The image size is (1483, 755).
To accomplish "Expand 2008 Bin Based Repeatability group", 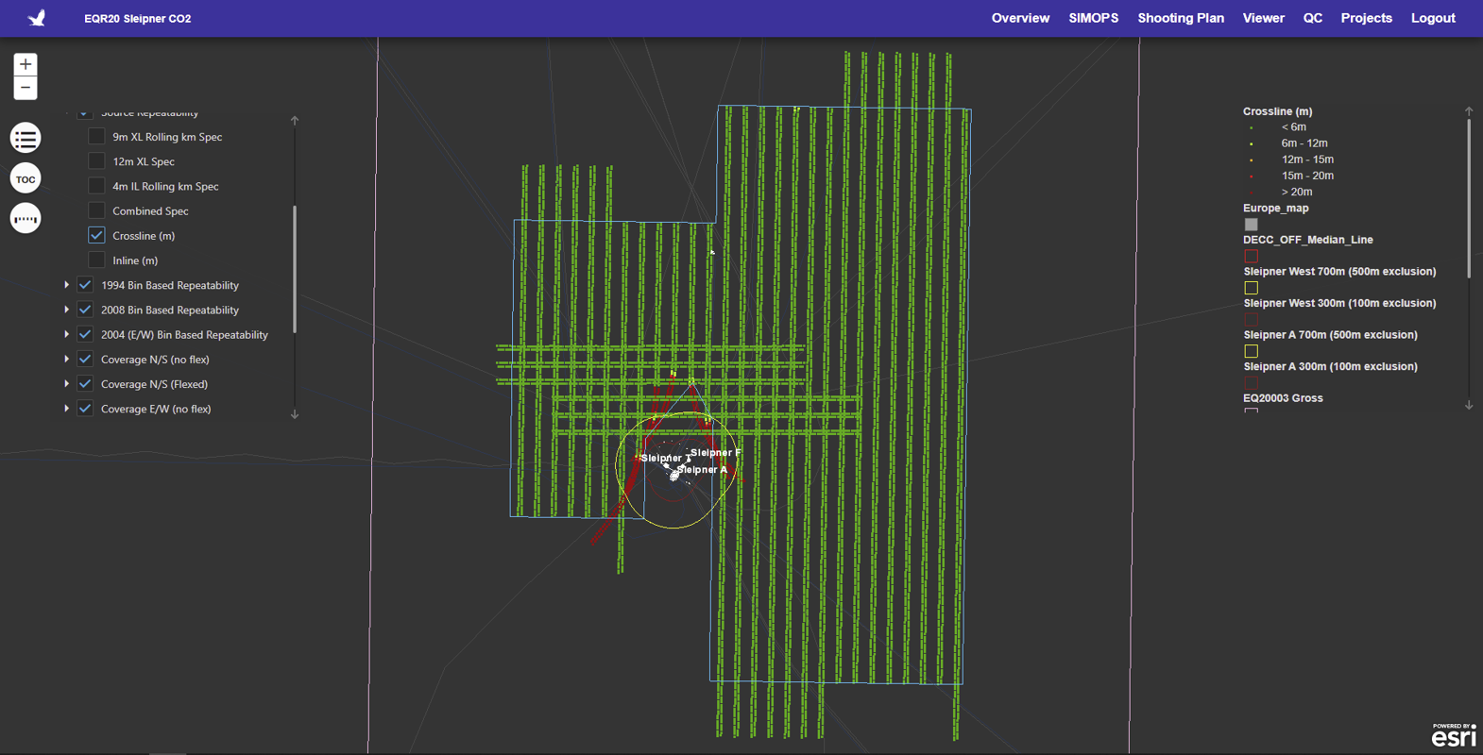I will 67,310.
